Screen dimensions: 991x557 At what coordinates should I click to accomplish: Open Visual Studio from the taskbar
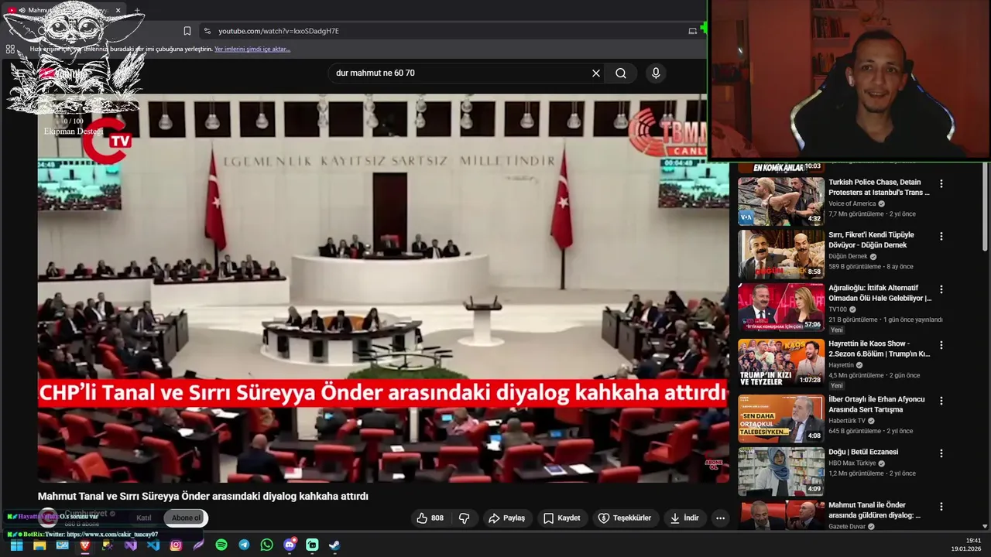(x=130, y=545)
